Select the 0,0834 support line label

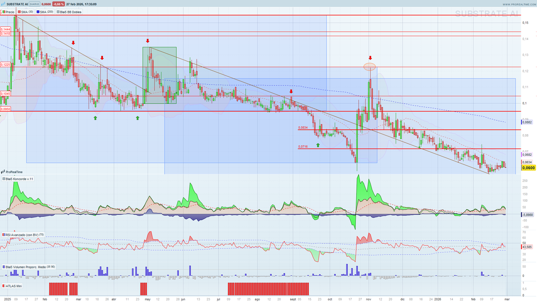tap(303, 128)
